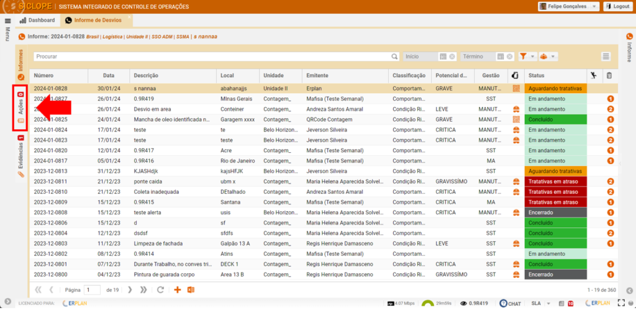
Task: Go to the last page
Action: click(143, 289)
